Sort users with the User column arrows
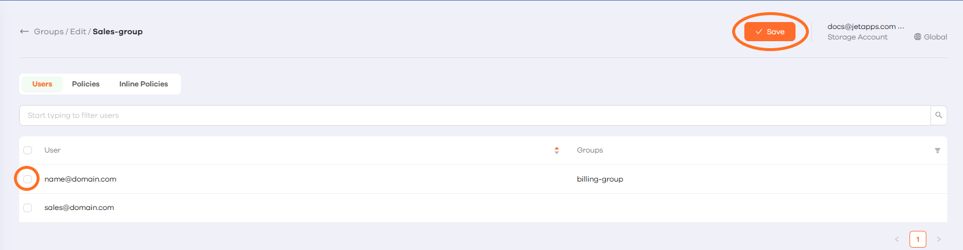The width and height of the screenshot is (963, 250). tap(557, 150)
